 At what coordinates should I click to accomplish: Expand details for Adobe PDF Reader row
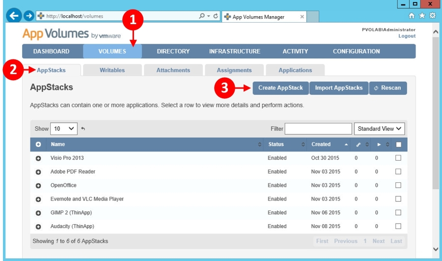pyautogui.click(x=38, y=172)
